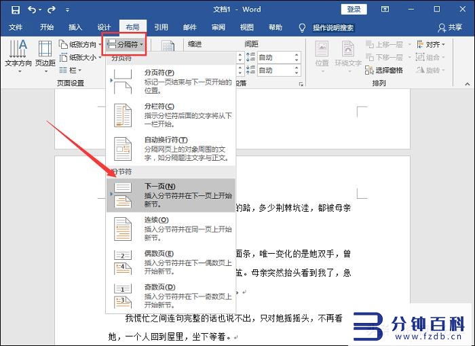This screenshot has width=475, height=346.
Task: Switch to the 插入 tab
Action: (x=75, y=28)
